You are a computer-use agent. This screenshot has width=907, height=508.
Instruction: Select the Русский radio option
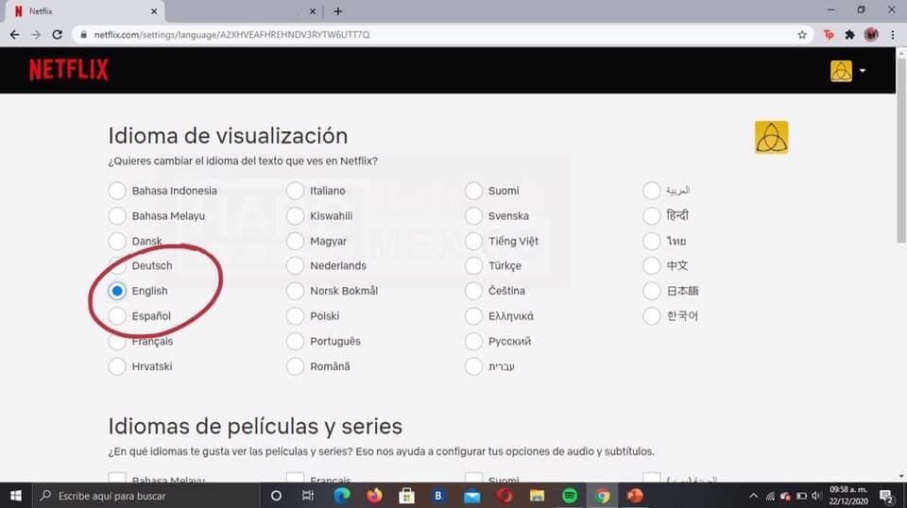point(473,341)
